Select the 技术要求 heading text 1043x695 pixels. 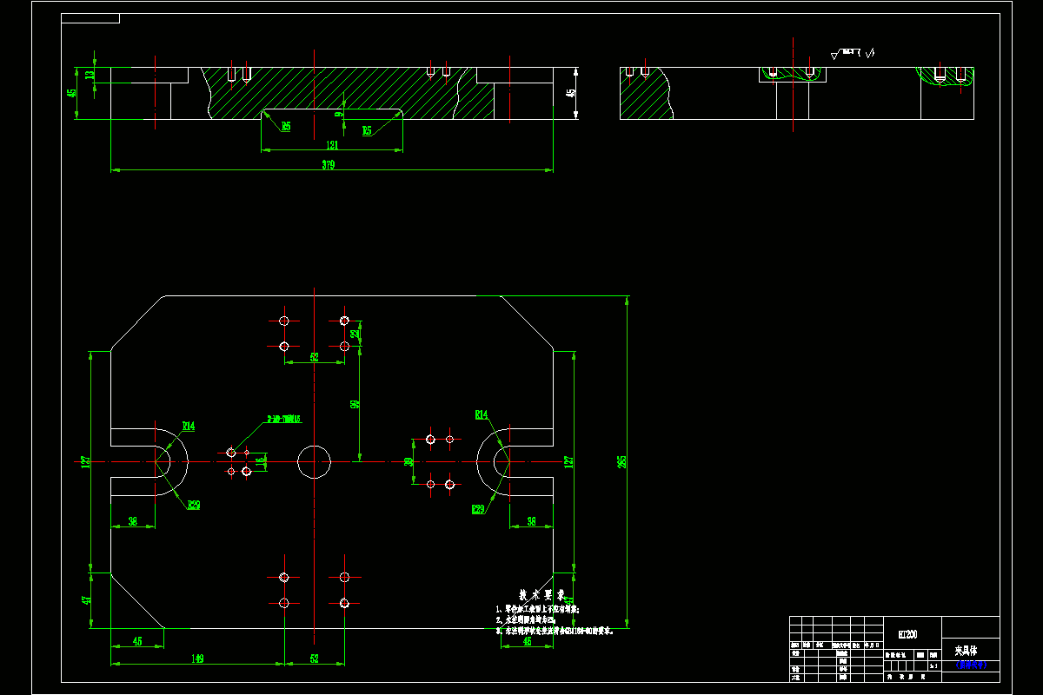coord(542,596)
